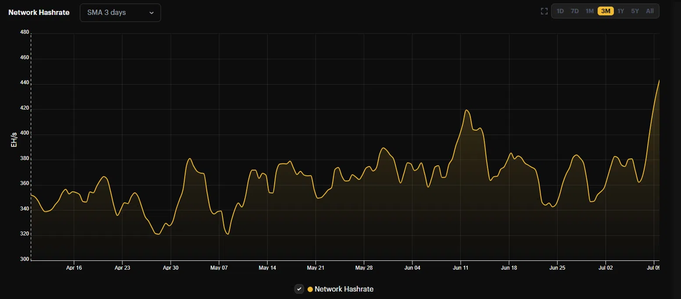This screenshot has width=681, height=299.
Task: Open the SMA 3 days dropdown
Action: (120, 13)
